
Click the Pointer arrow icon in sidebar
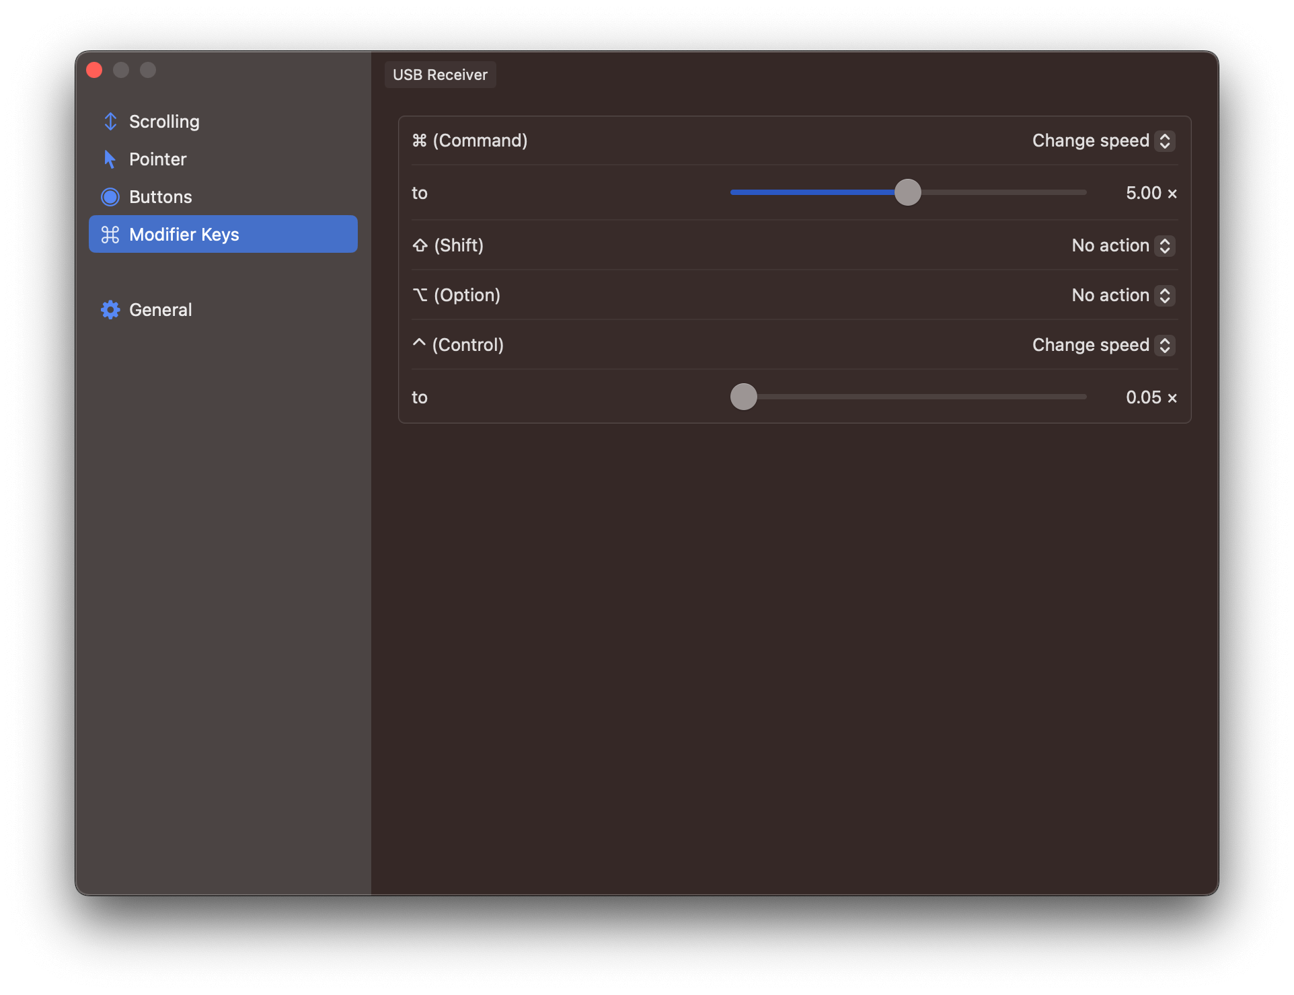pos(110,159)
